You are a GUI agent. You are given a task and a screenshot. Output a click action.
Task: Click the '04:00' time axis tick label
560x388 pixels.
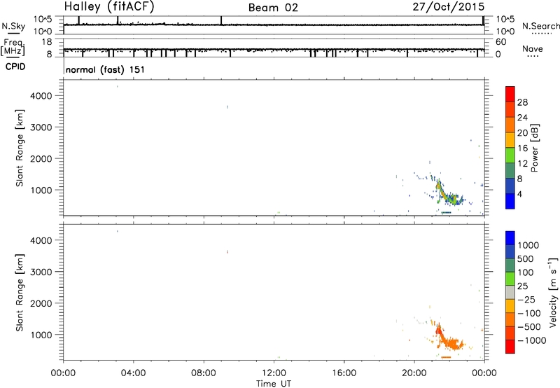click(x=134, y=373)
